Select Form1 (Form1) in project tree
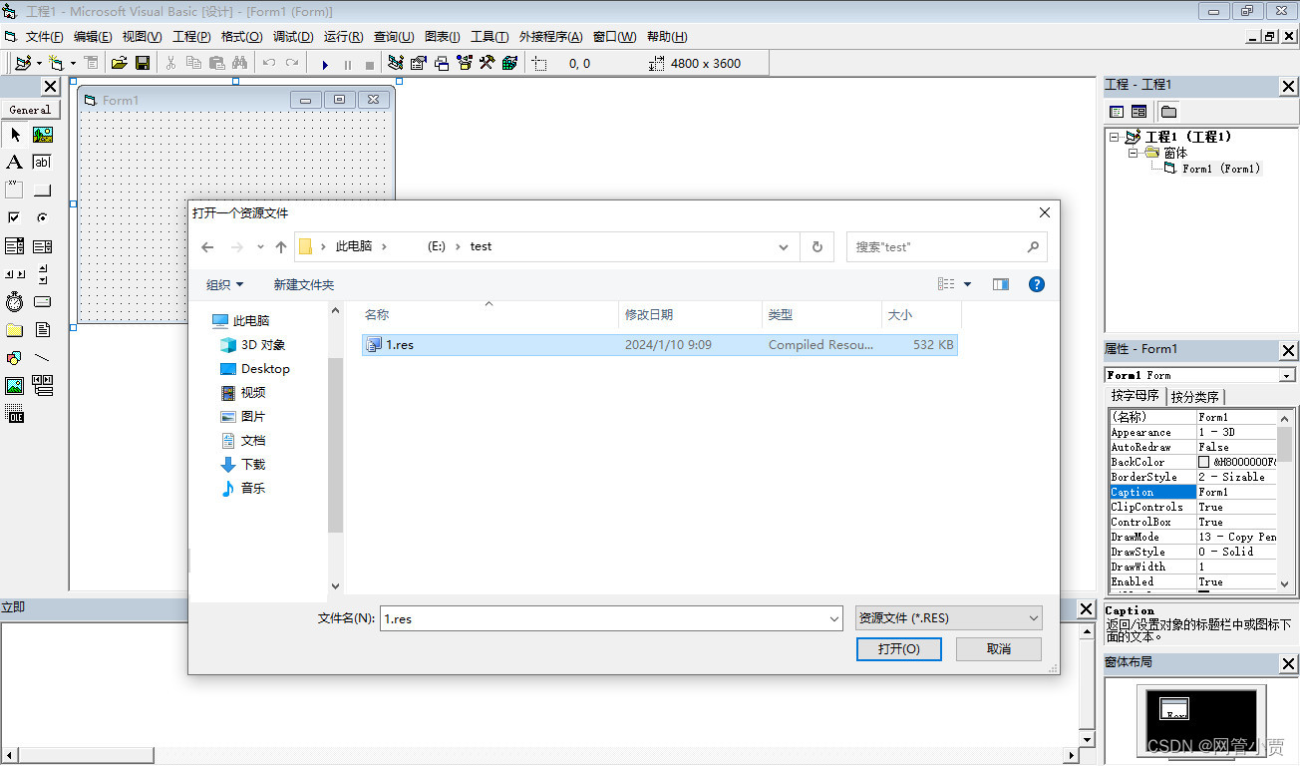Viewport: 1300px width, 766px height. (1221, 169)
